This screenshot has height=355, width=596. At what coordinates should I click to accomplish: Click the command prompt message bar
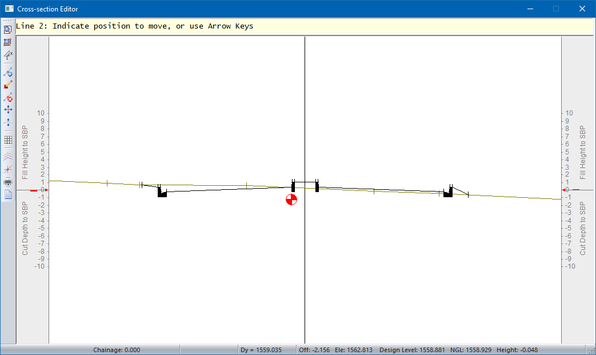click(302, 26)
